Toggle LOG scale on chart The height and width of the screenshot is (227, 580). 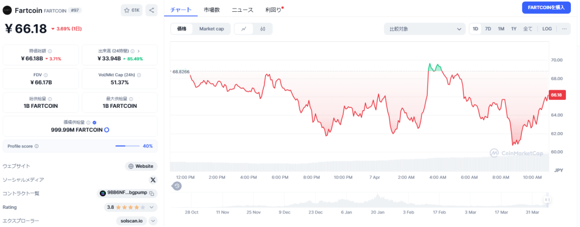(547, 29)
